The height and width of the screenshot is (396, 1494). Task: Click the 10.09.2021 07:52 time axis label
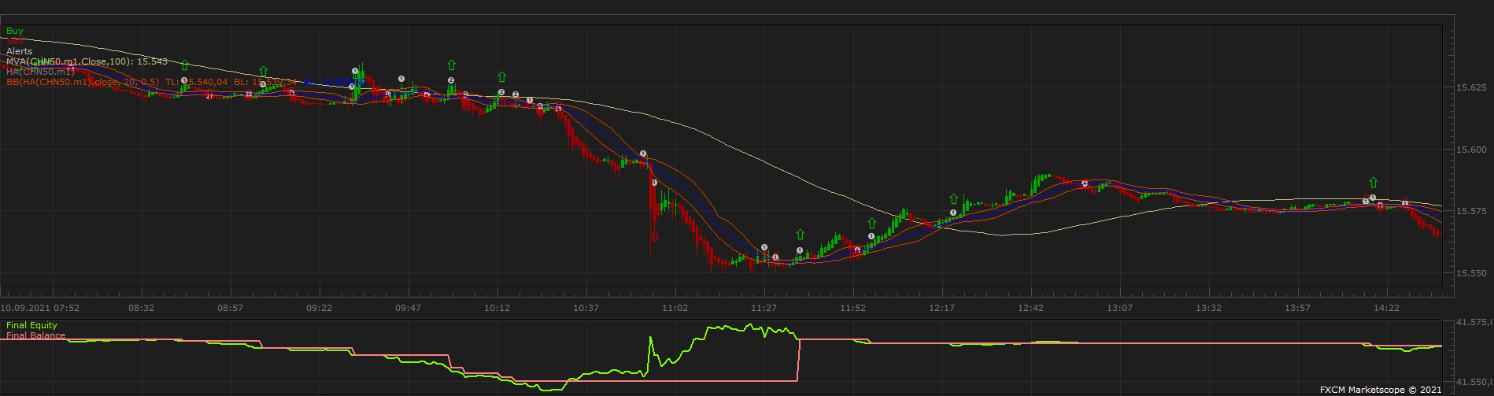pos(40,308)
